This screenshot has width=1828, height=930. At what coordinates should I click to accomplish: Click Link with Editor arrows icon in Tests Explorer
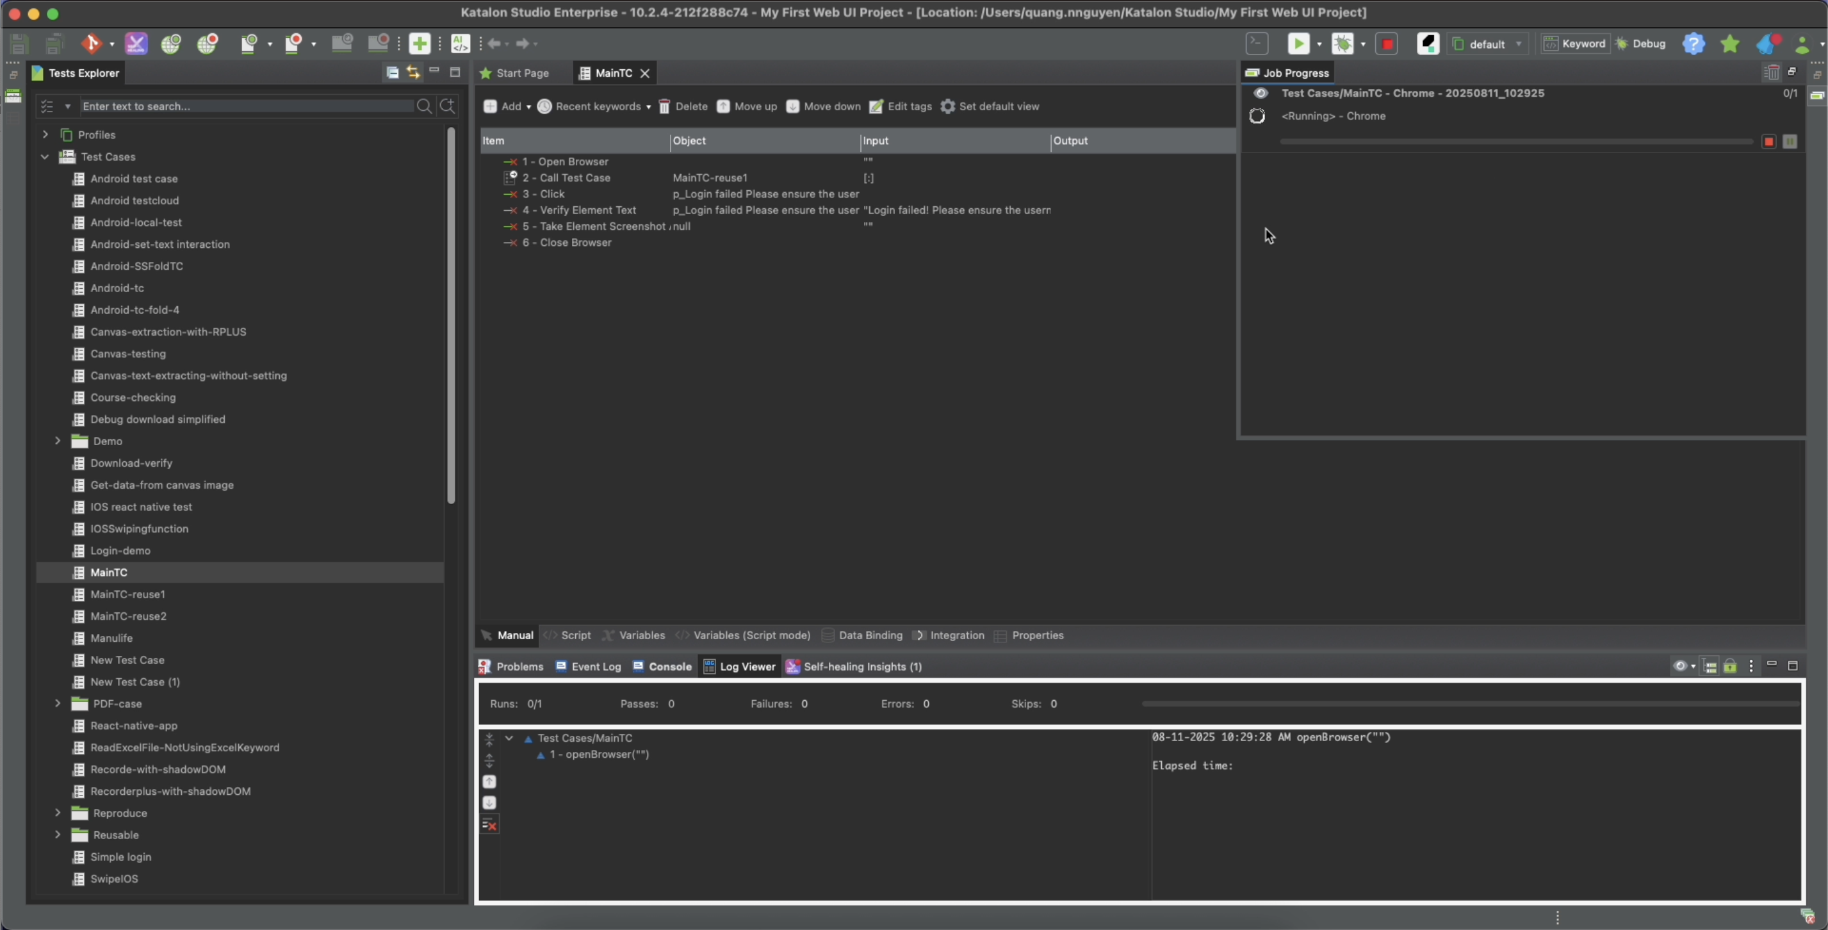click(413, 72)
